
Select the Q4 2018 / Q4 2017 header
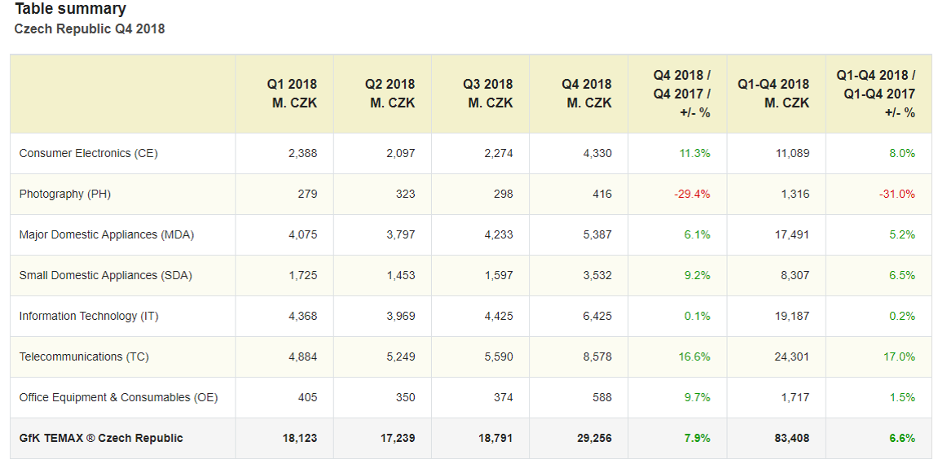pos(682,94)
